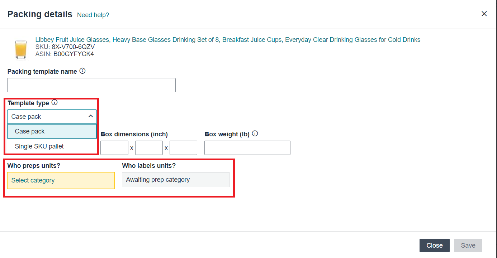Image resolution: width=497 pixels, height=258 pixels.
Task: Open the Need help? link
Action: 93,15
